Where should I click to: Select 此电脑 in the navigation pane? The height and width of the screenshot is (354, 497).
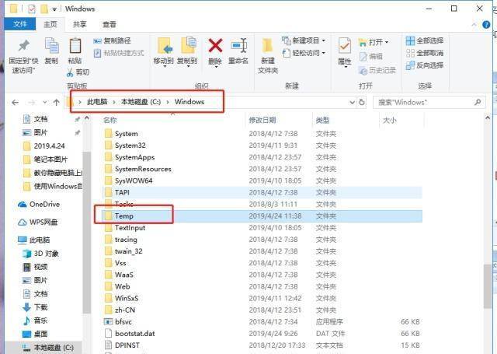pos(34,240)
